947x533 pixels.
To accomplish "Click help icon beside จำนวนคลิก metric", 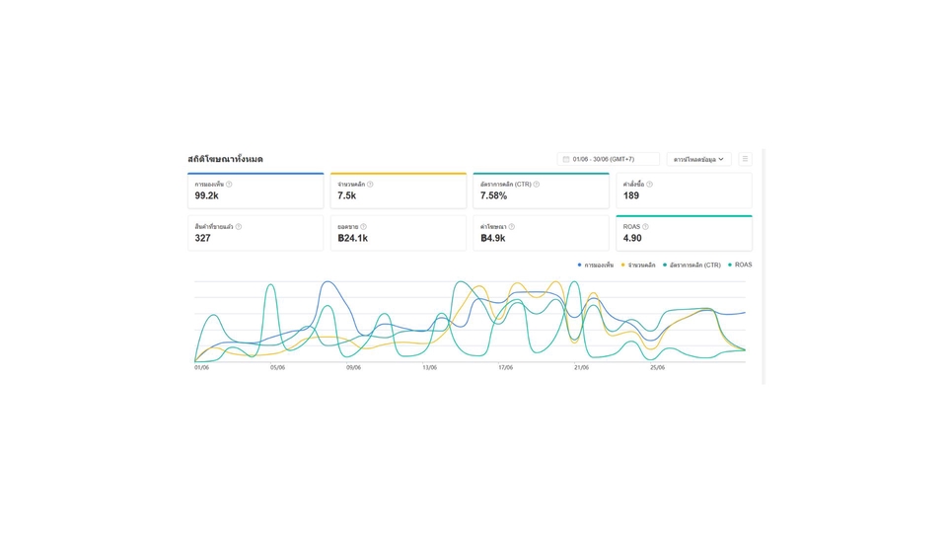I will [x=370, y=184].
